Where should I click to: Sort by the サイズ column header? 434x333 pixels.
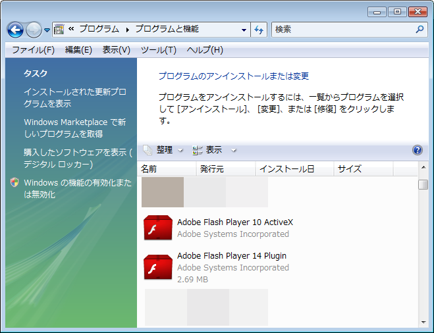364,168
